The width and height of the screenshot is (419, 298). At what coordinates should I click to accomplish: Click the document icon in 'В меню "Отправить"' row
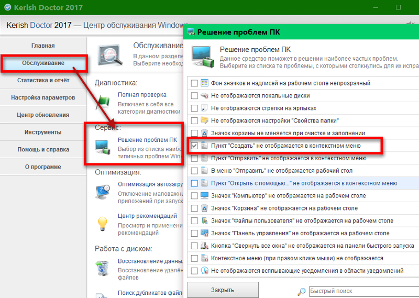tap(204, 170)
